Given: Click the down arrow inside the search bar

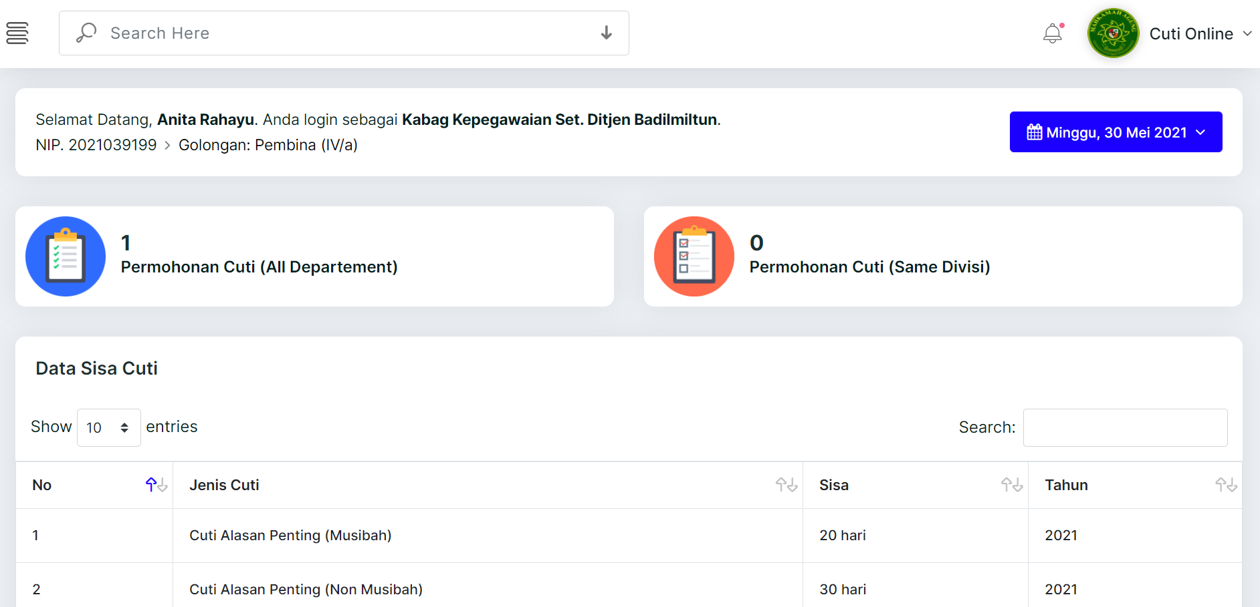Looking at the screenshot, I should coord(606,32).
